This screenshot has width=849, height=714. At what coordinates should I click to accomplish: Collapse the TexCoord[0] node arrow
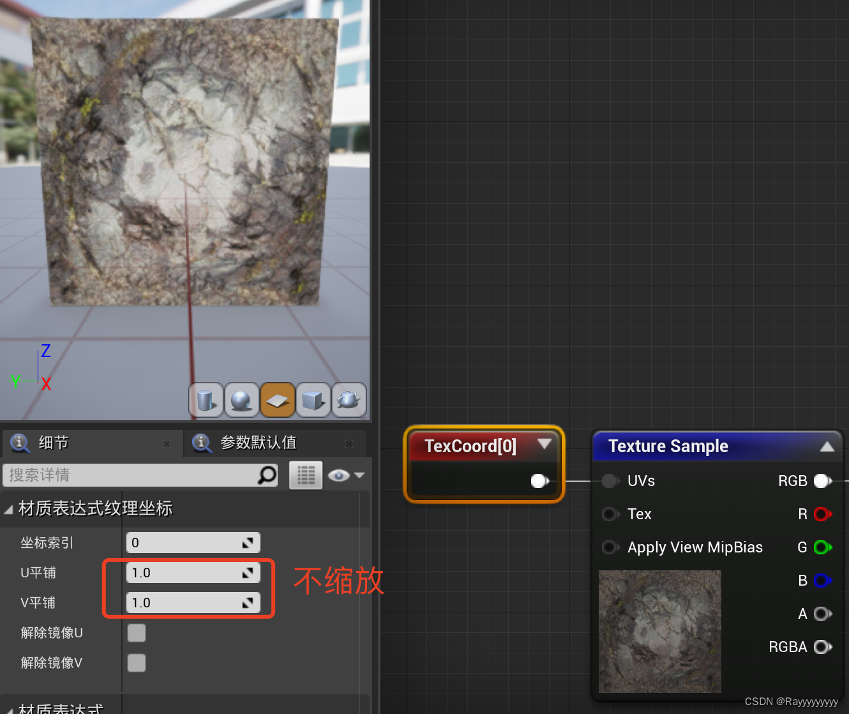point(545,443)
